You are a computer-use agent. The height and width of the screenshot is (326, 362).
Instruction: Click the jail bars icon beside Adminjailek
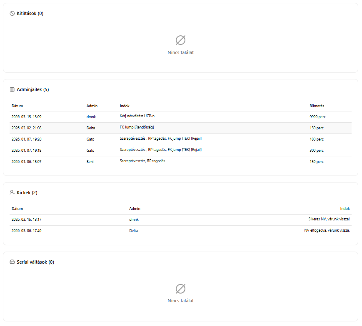pyautogui.click(x=12, y=89)
